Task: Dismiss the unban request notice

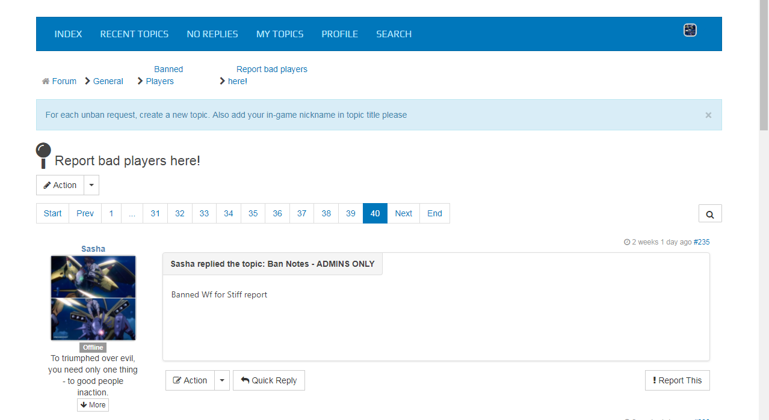Action: (x=708, y=115)
